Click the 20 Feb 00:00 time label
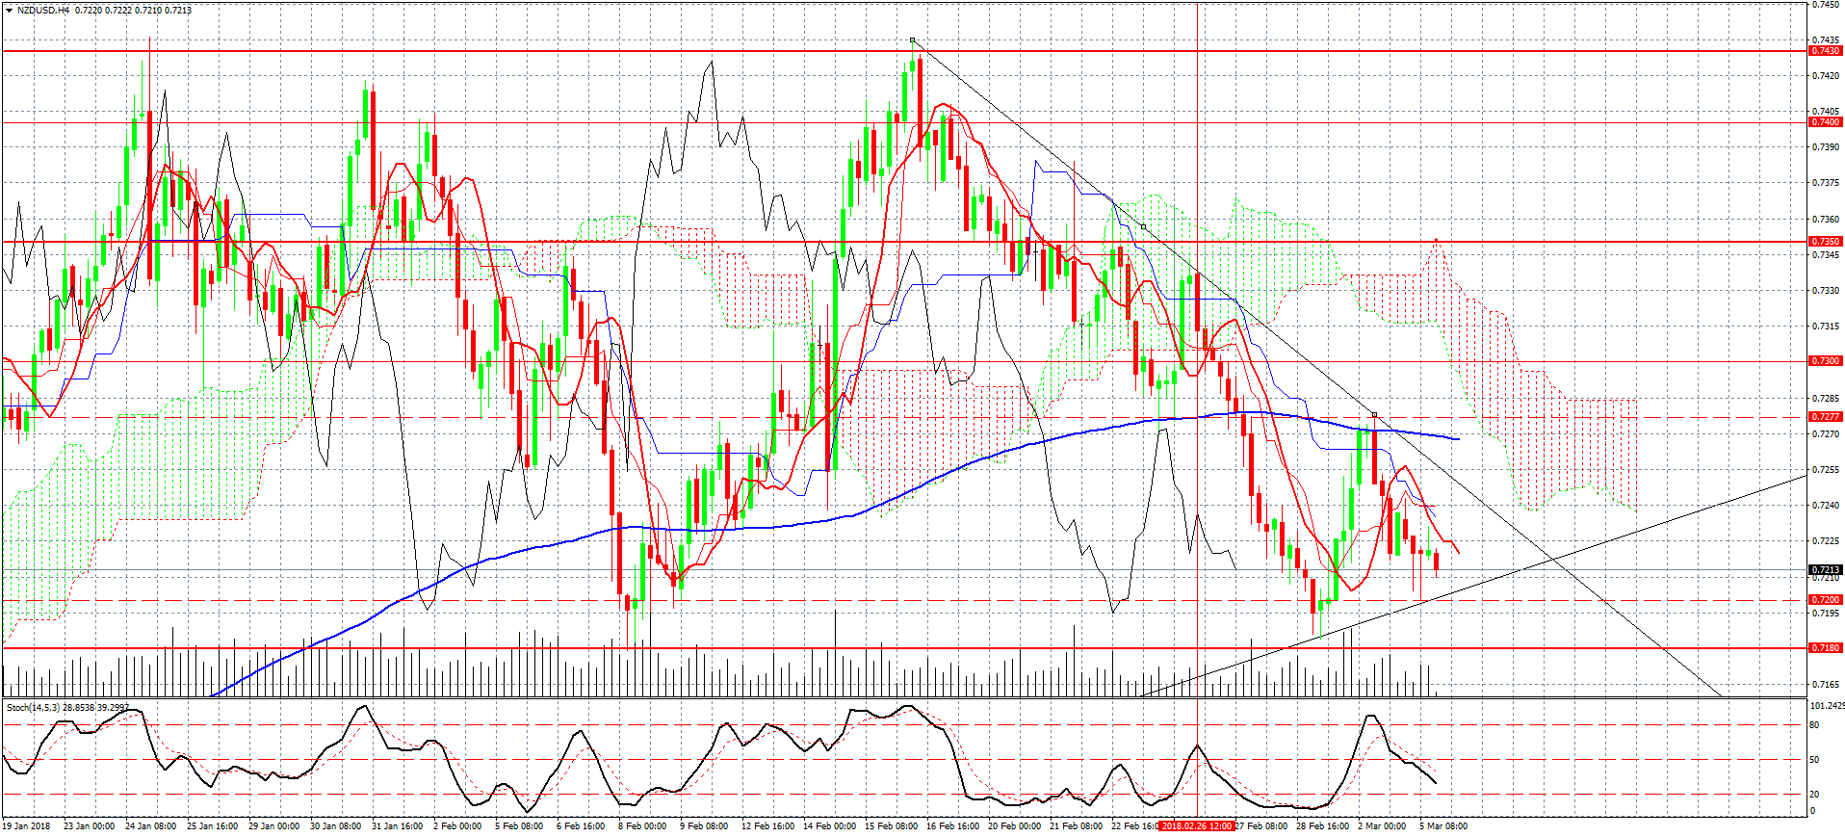Viewport: 1845px width, 837px height. pyautogui.click(x=1014, y=826)
